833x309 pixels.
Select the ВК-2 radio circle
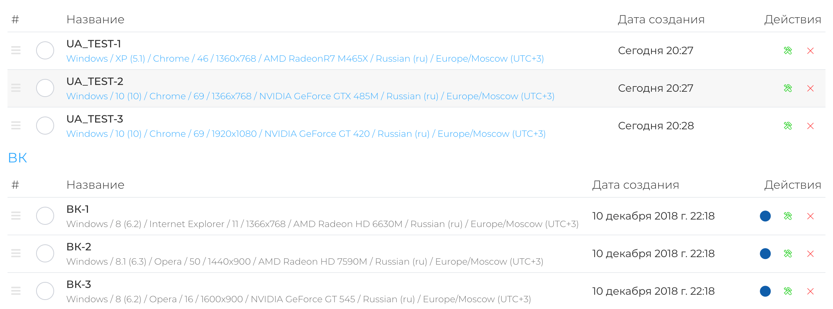coord(45,253)
